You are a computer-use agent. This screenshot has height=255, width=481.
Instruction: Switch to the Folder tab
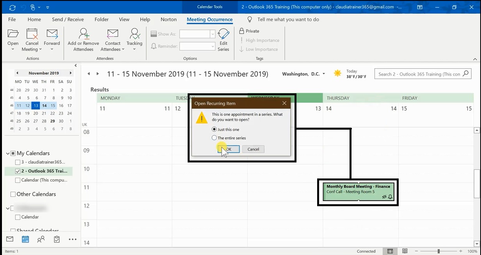coord(101,19)
